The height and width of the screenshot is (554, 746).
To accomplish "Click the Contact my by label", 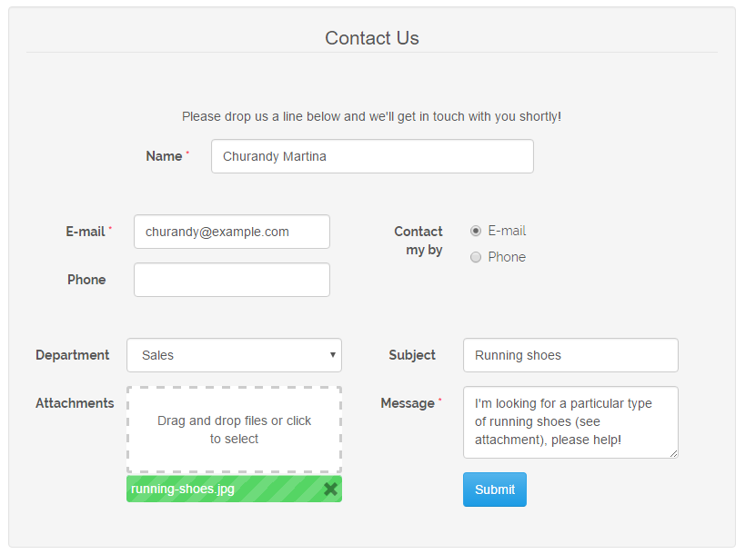I will pos(418,241).
